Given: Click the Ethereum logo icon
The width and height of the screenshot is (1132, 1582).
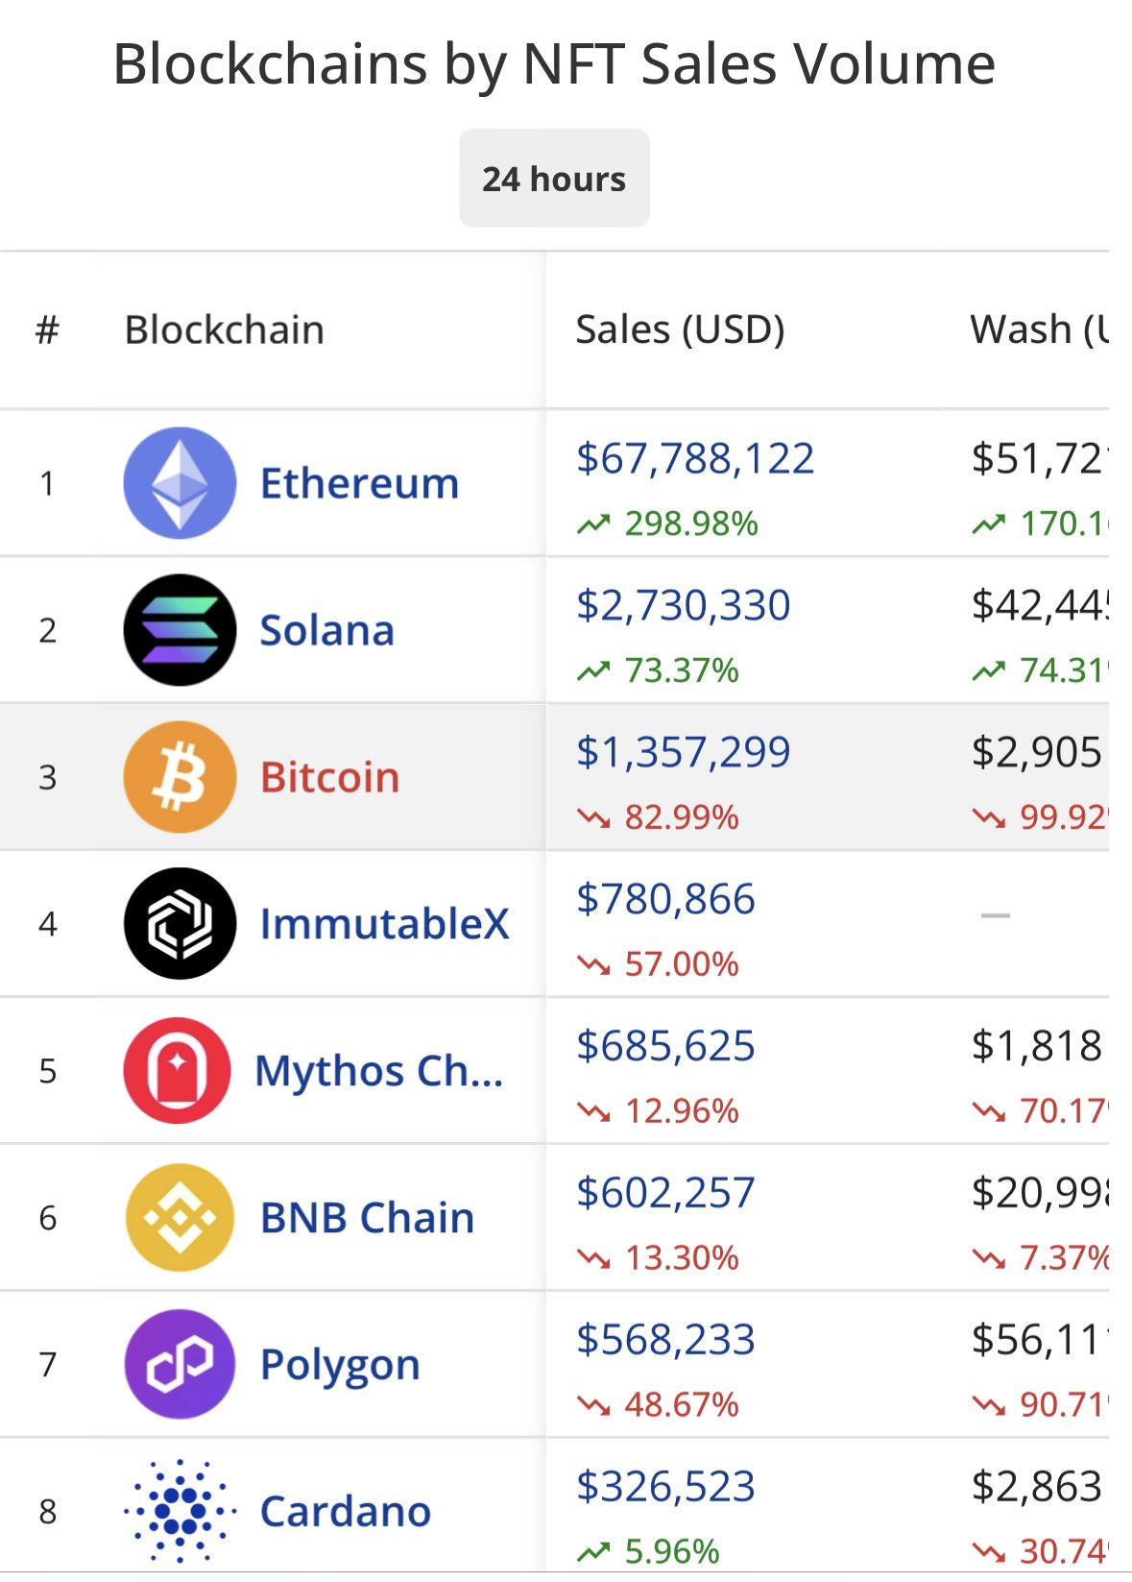Looking at the screenshot, I should point(180,483).
